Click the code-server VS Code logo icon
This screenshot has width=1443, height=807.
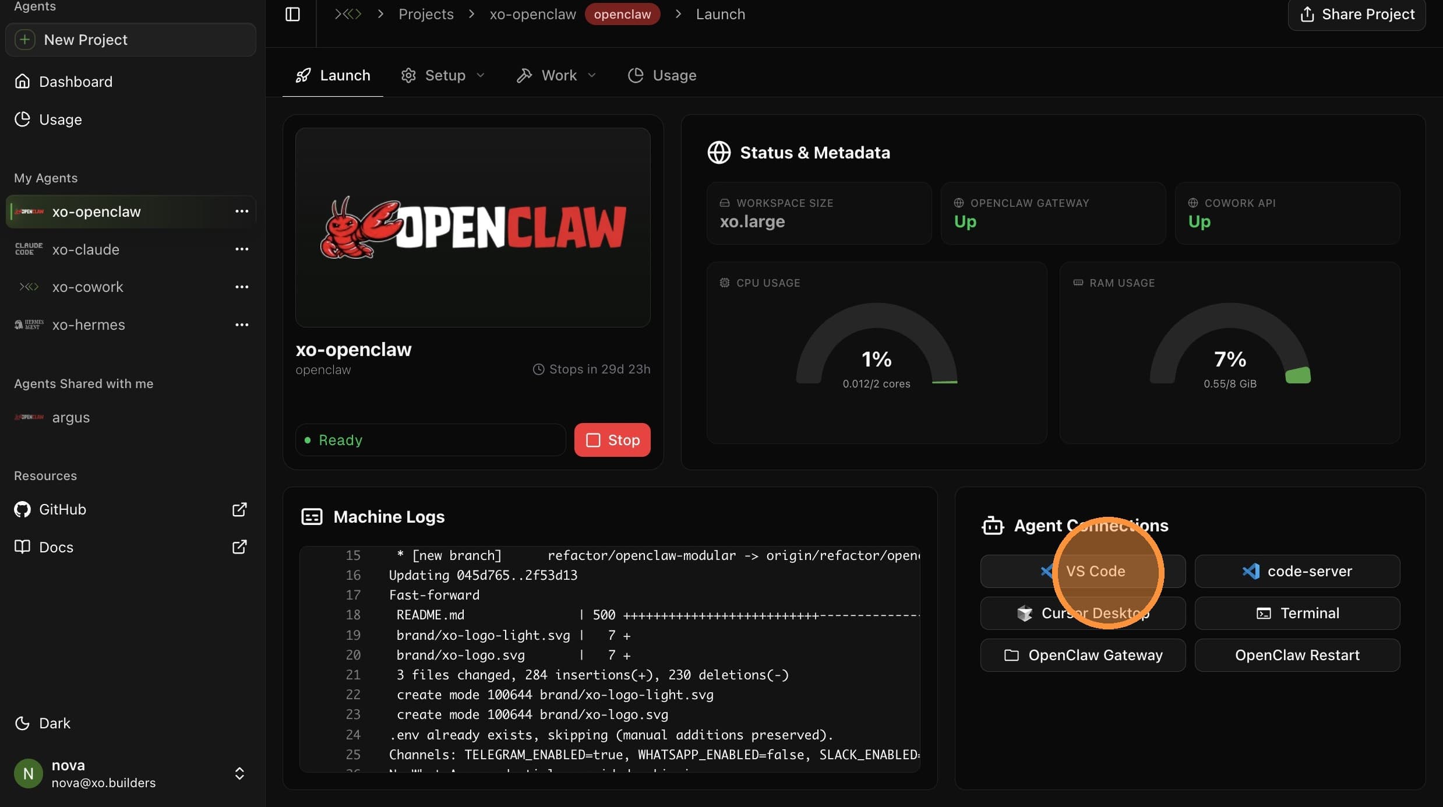tap(1251, 571)
